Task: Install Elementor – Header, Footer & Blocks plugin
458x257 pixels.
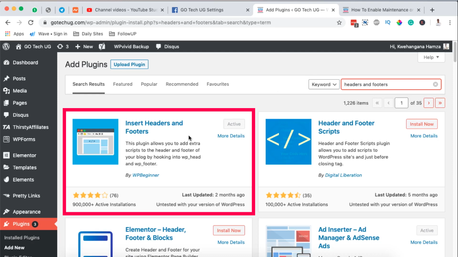Action: click(229, 230)
